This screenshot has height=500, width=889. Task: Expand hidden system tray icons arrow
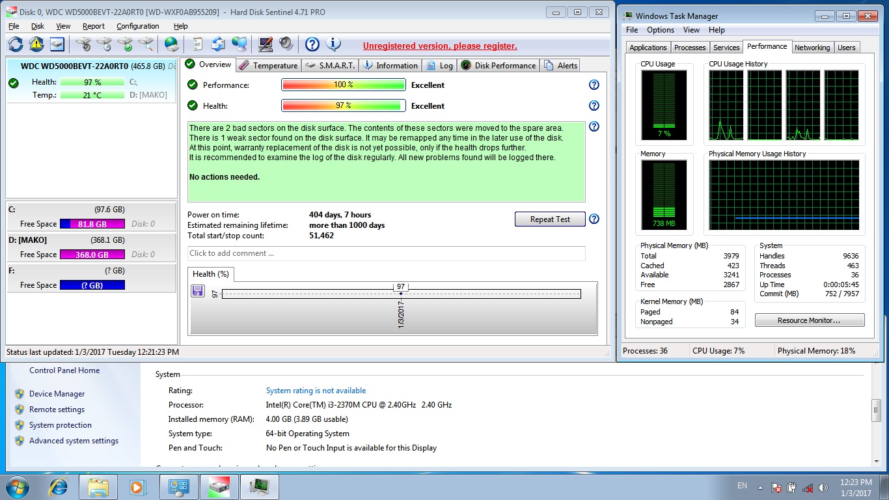click(760, 487)
